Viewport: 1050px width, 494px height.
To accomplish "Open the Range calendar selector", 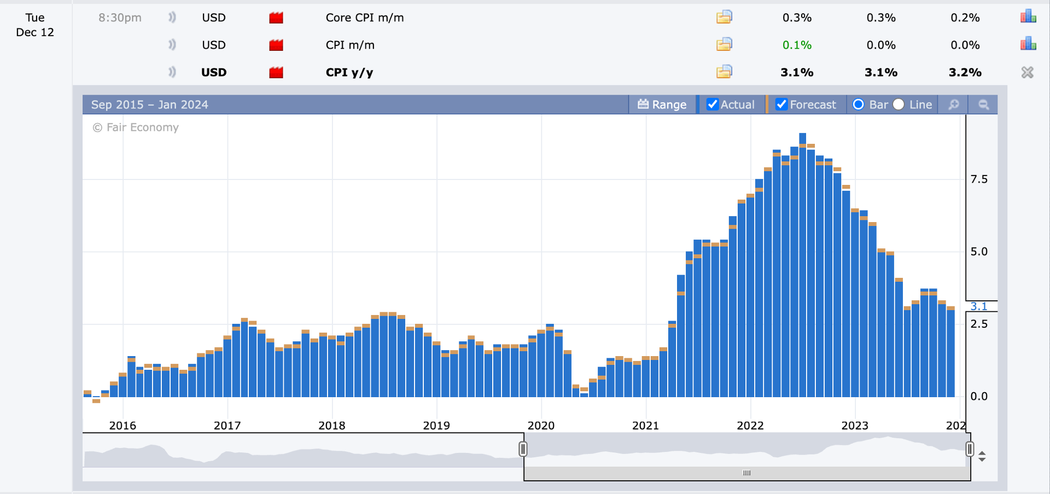I will (662, 104).
